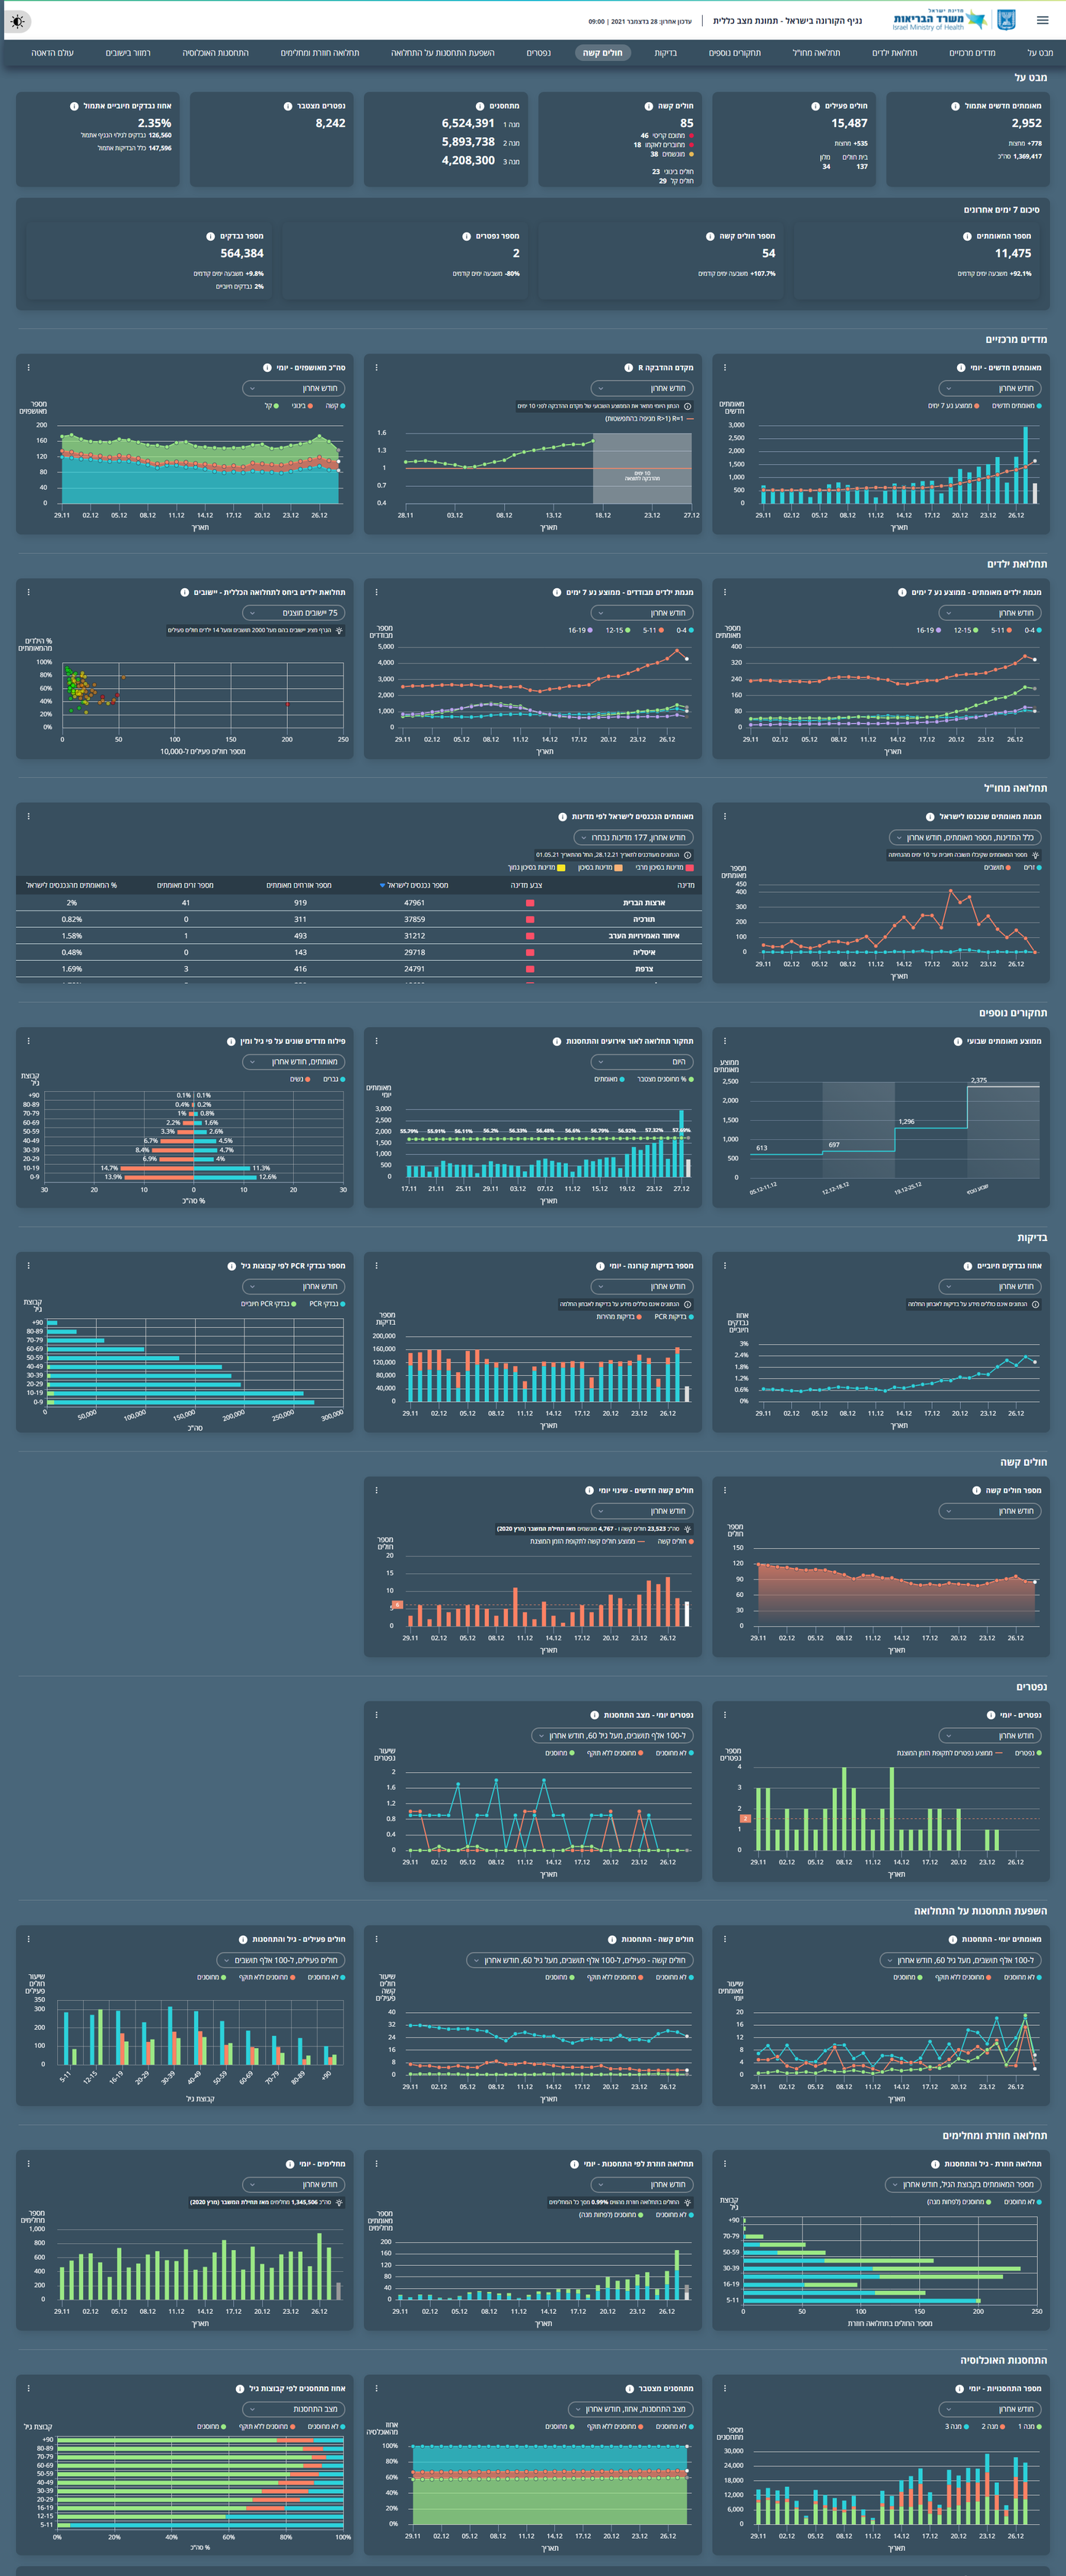Open options menu of ממוצע מאומתים שבועי chart
1066x2576 pixels.
(x=724, y=1041)
